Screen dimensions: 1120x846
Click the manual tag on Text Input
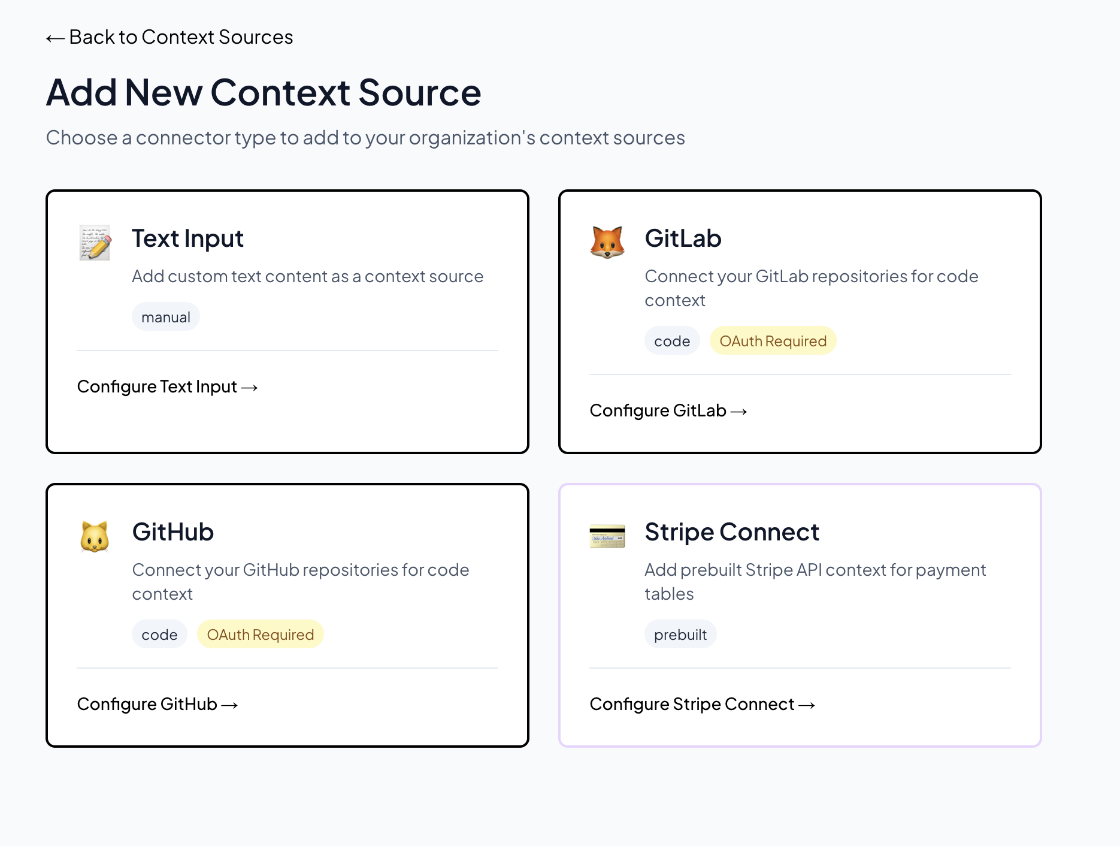165,316
